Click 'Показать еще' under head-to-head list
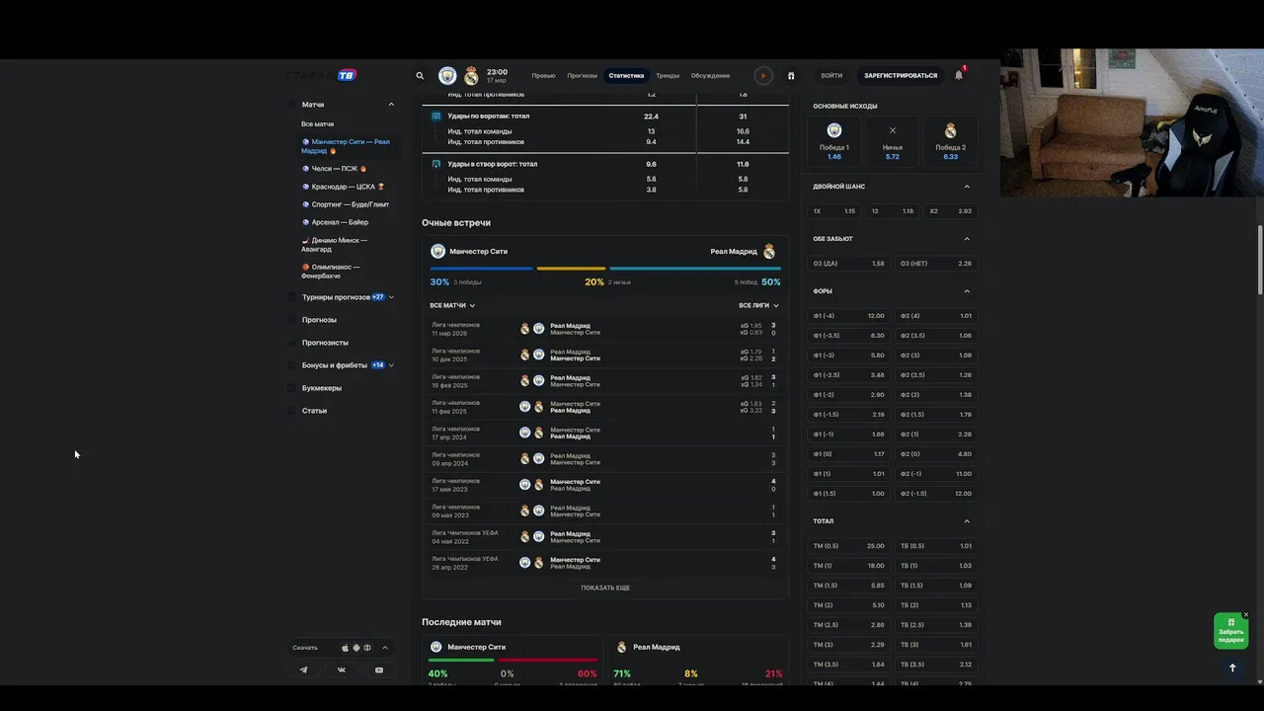Viewport: 1264px width, 711px height. coord(605,588)
